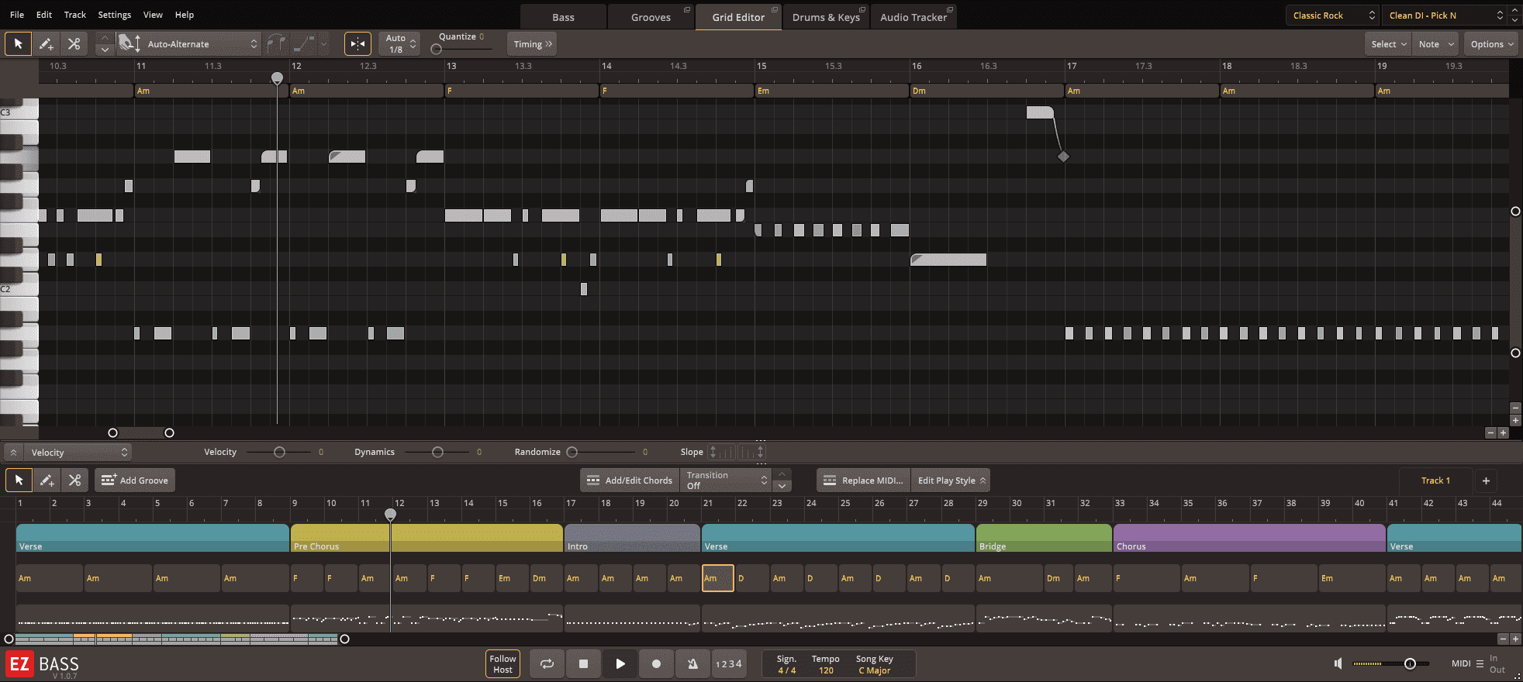The height and width of the screenshot is (682, 1523).
Task: Toggle loop playback
Action: (547, 664)
